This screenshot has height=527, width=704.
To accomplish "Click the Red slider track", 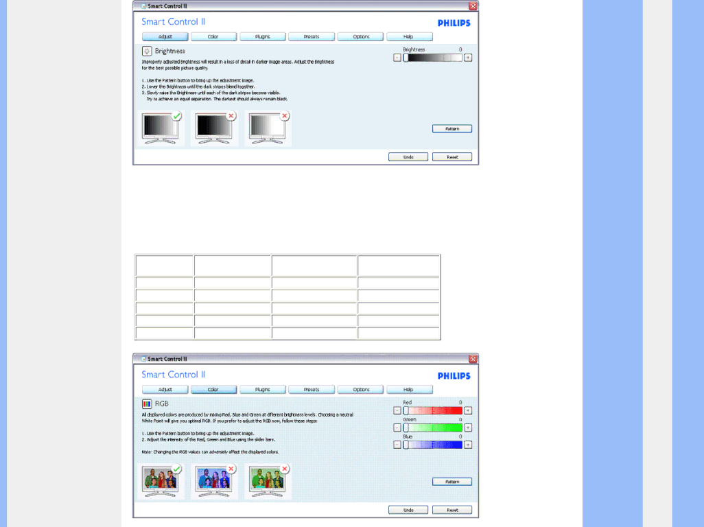I will (433, 411).
